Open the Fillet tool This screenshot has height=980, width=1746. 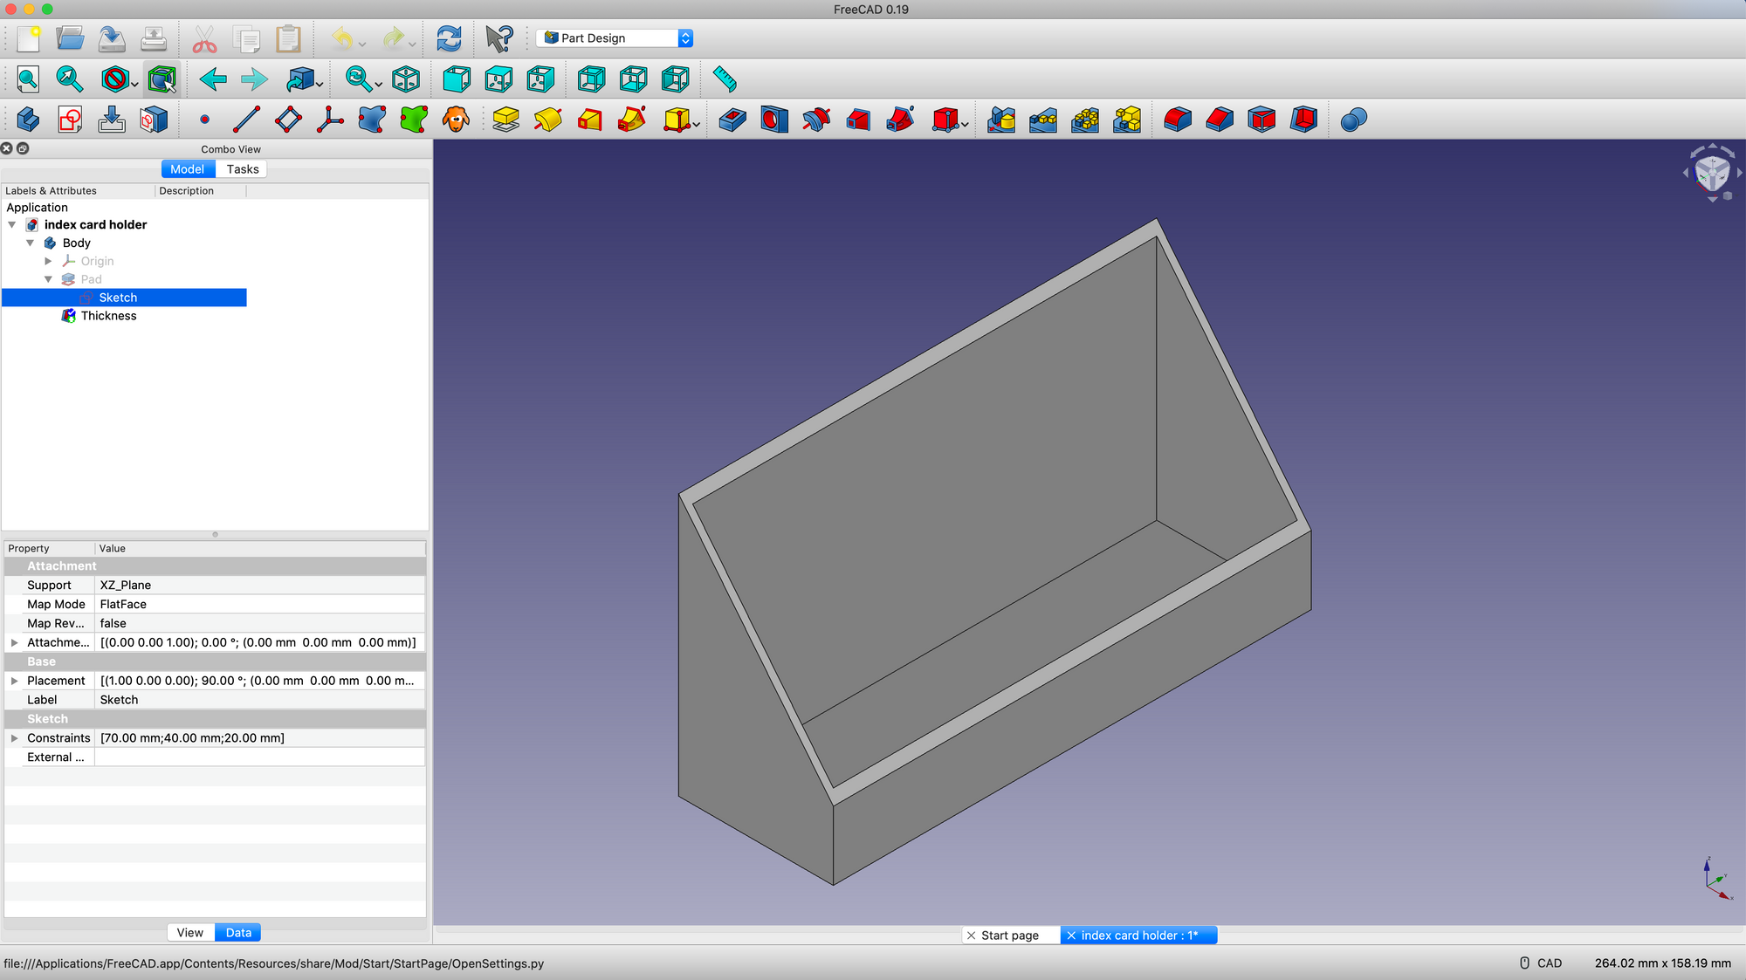[1178, 120]
